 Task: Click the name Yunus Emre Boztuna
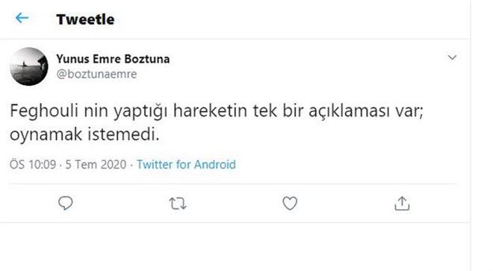[113, 59]
